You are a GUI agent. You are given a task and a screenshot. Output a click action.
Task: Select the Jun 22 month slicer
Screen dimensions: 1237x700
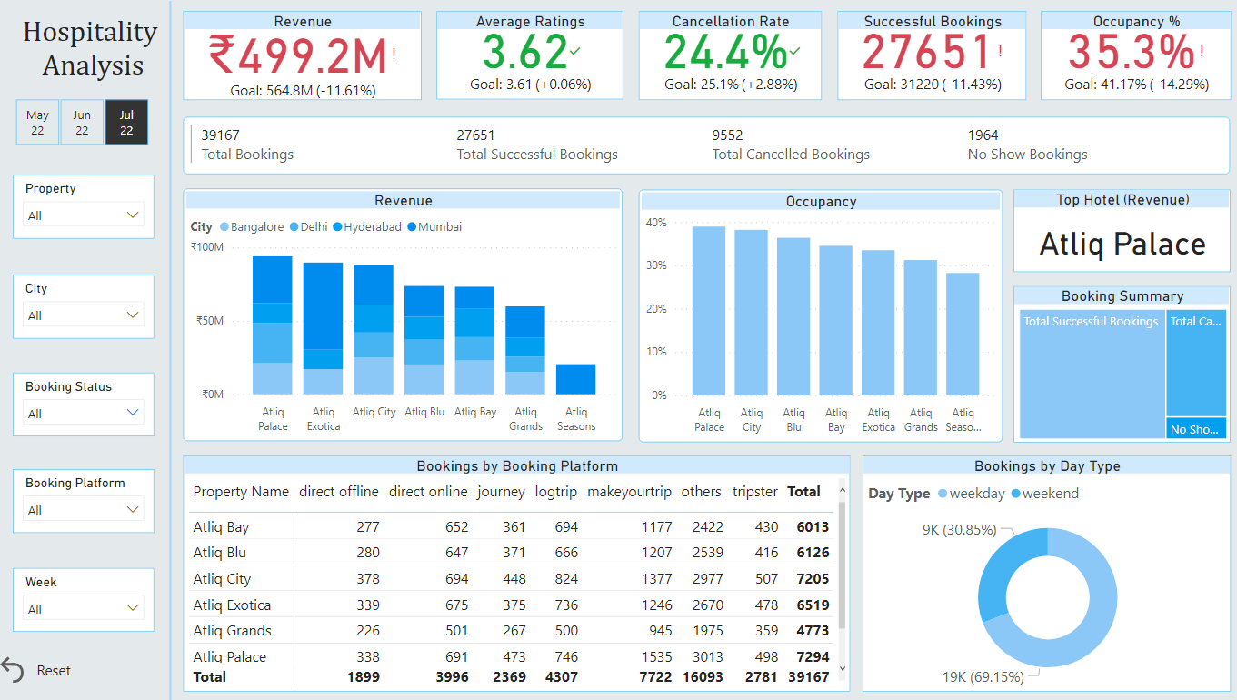coord(82,123)
